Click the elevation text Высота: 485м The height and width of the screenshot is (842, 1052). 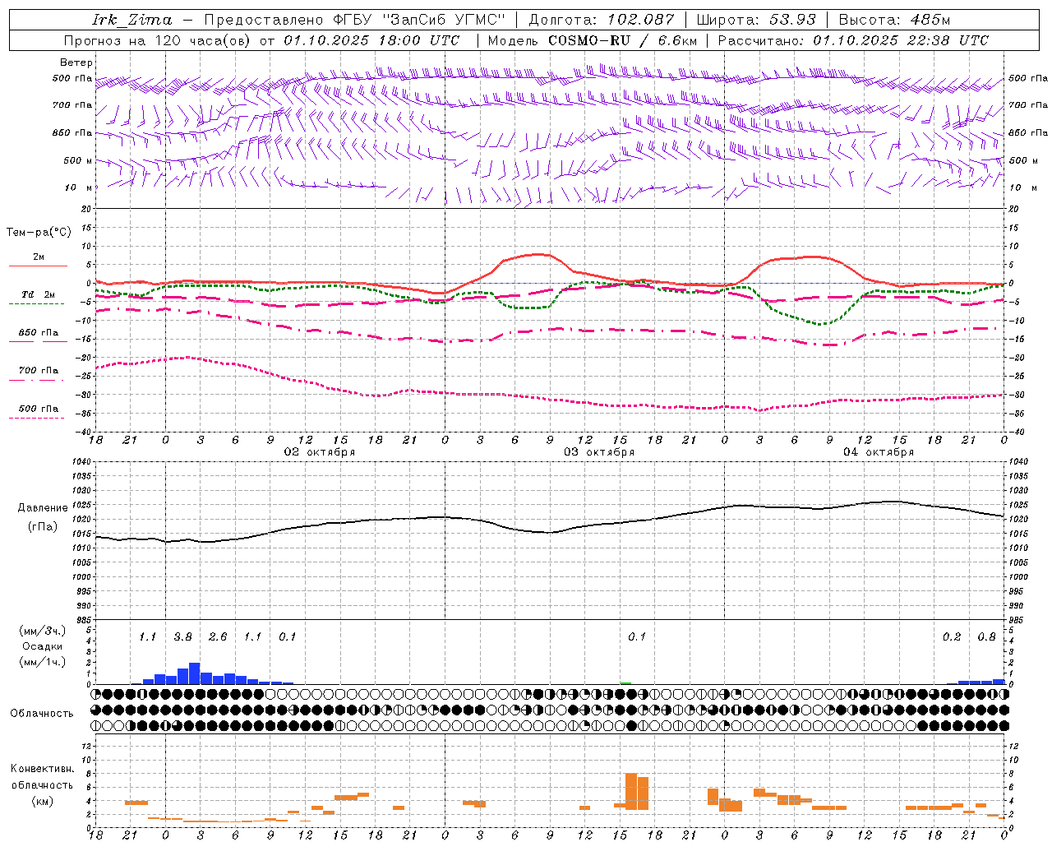pos(894,20)
